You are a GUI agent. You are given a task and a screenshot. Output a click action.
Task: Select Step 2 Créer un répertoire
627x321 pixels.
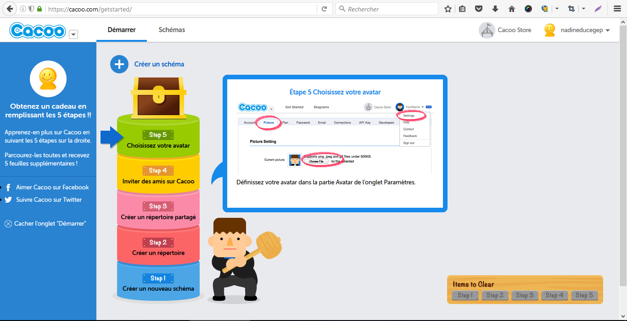click(158, 247)
